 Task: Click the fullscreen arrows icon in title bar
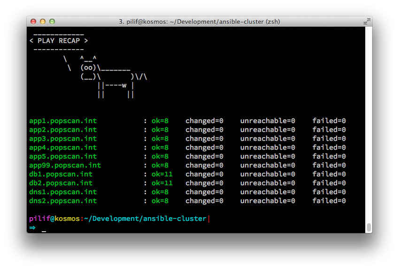(367, 22)
